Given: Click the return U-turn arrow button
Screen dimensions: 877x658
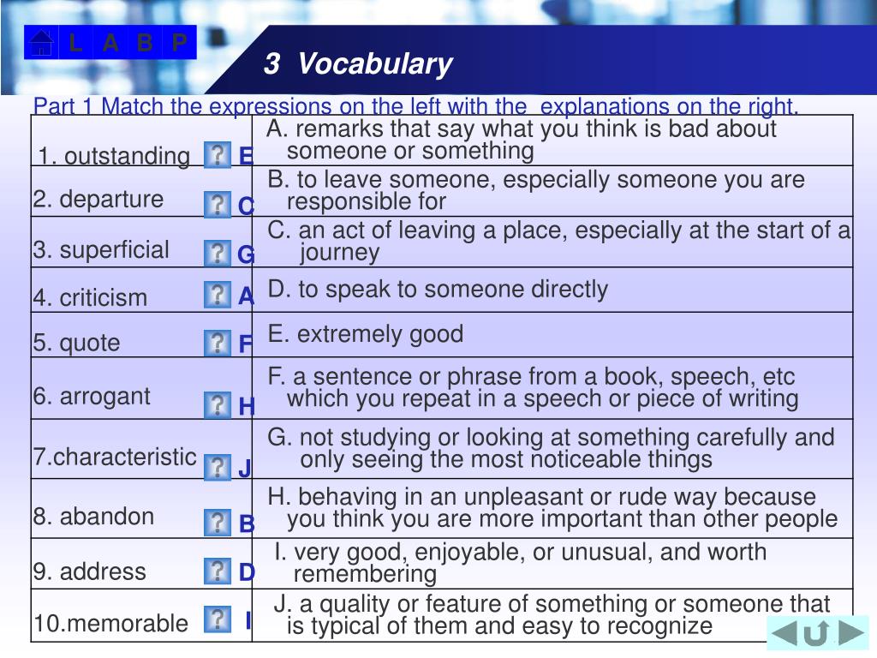Looking at the screenshot, I should click(816, 633).
